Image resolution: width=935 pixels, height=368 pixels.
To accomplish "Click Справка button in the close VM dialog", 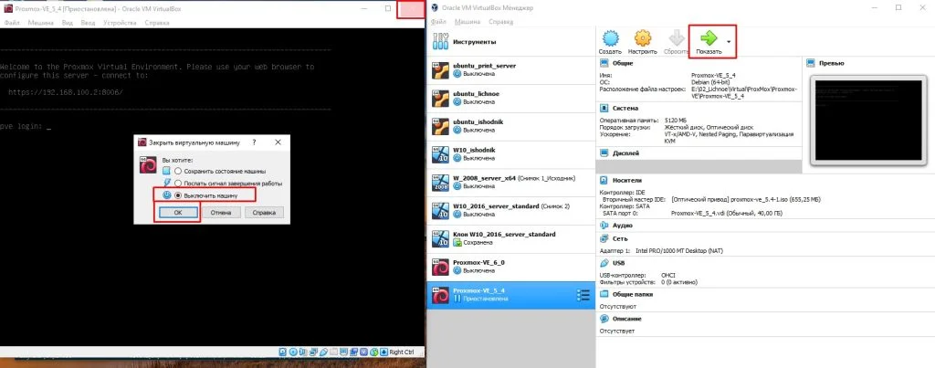I will (264, 213).
